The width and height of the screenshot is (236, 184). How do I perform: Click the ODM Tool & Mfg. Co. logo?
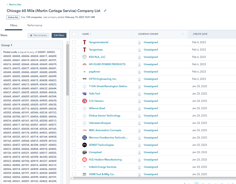point(85,174)
